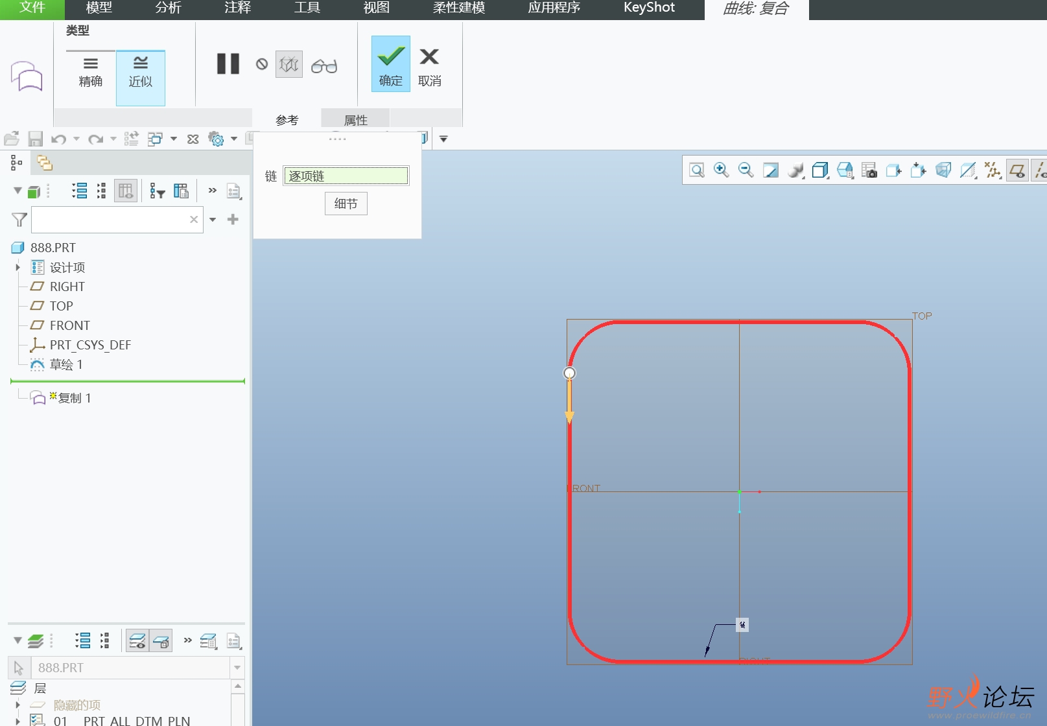Open quick access toolbar customize arrow
1047x726 pixels.
pos(443,139)
